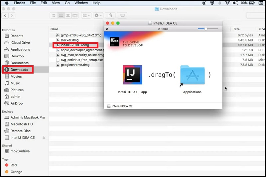Open the arrange items dropdown
Image resolution: width=266 pixels, height=177 pixels.
[x=86, y=16]
